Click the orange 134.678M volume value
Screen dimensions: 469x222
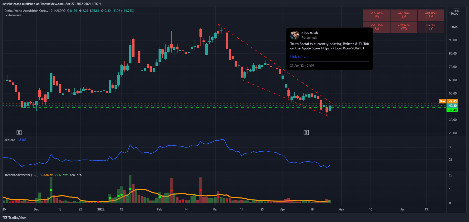[x=47, y=175]
